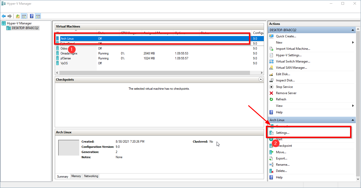Click the Odoo virtual machine icon
361x188 pixels.
58,48
